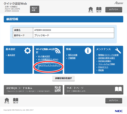This screenshot has width=127, height=114.
Task: Click the 装置名 value ATERM-XXXXXX in the table
Action: (43, 30)
